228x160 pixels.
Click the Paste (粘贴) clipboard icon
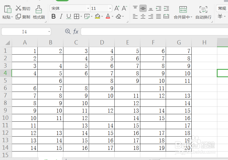(8, 9)
